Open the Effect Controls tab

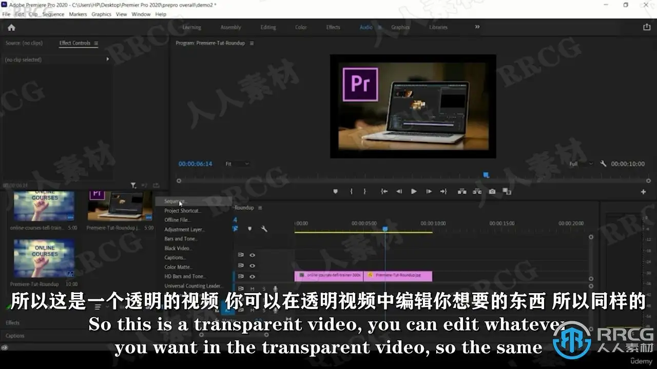(75, 43)
